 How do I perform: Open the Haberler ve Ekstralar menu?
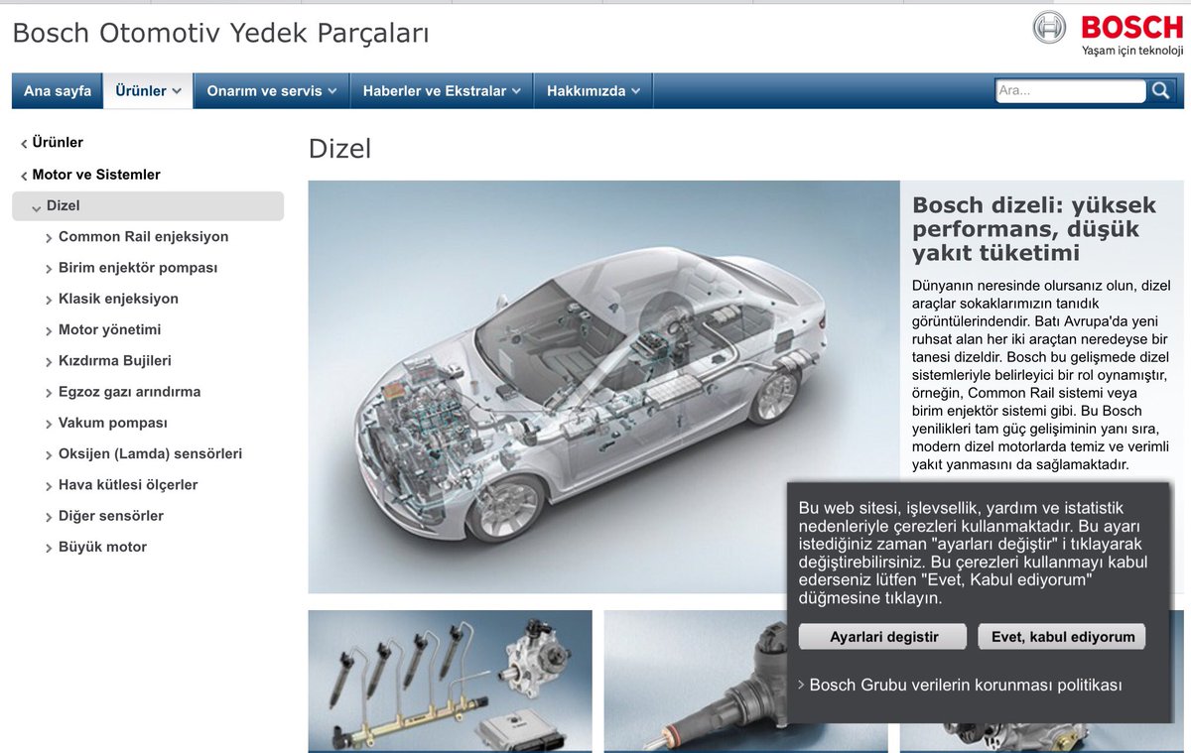coord(442,90)
